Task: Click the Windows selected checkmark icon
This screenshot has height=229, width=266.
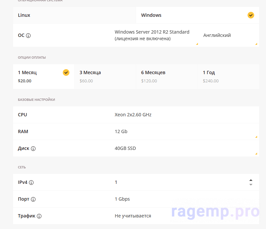Action: pyautogui.click(x=251, y=15)
